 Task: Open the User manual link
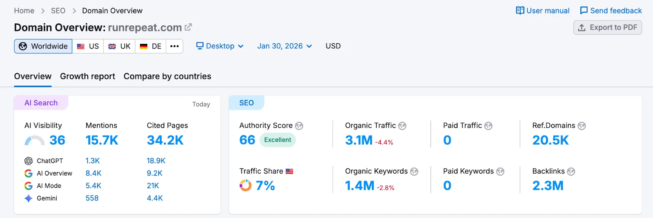coord(543,11)
